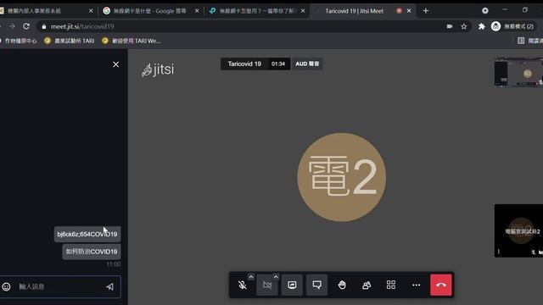Close the third browser tab
543x305 pixels.
click(303, 11)
